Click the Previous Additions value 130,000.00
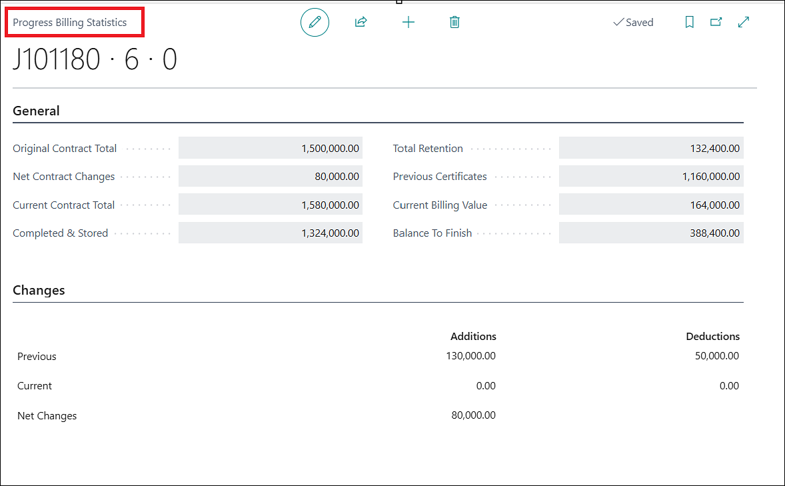Image resolution: width=785 pixels, height=486 pixels. [x=470, y=356]
